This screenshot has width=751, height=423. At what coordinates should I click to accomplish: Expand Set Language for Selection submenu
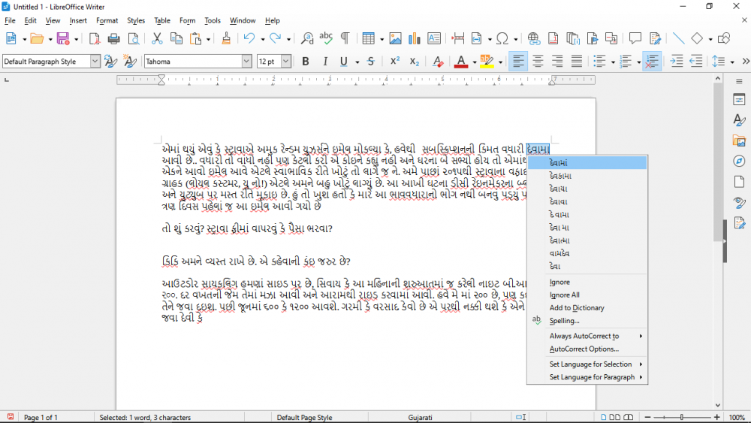588,364
